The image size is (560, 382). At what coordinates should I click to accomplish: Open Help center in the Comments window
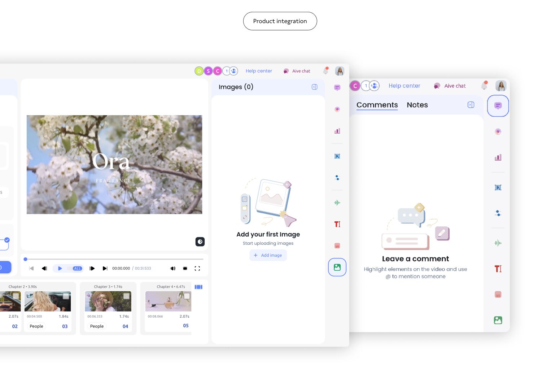[x=404, y=86]
